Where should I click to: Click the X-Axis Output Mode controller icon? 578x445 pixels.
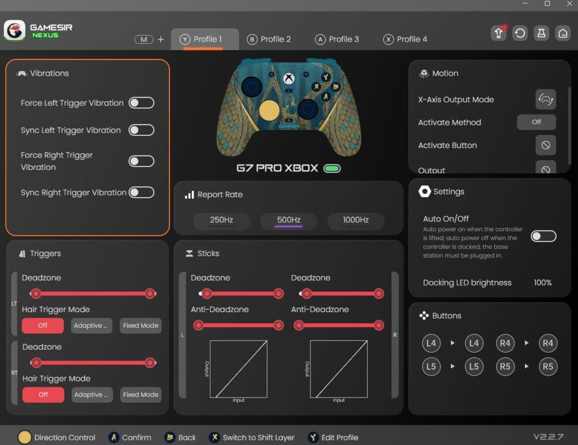tap(545, 99)
